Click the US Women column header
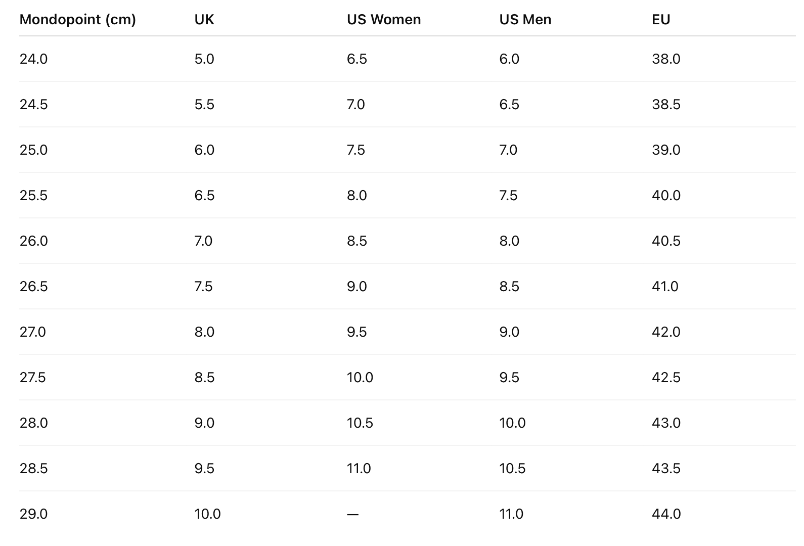The height and width of the screenshot is (546, 804). pyautogui.click(x=384, y=20)
